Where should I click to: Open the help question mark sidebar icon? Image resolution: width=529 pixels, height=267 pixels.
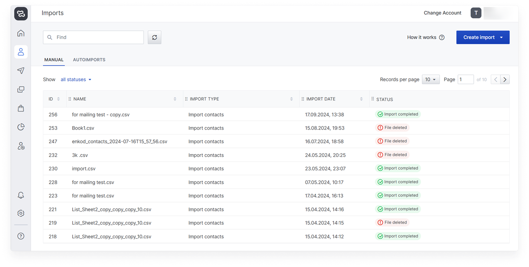click(21, 236)
